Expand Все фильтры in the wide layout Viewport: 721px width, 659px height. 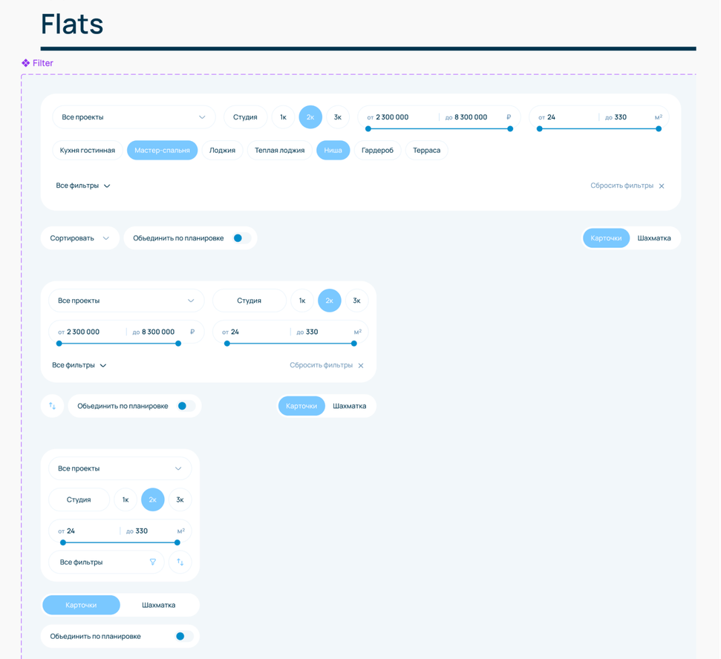coord(83,186)
